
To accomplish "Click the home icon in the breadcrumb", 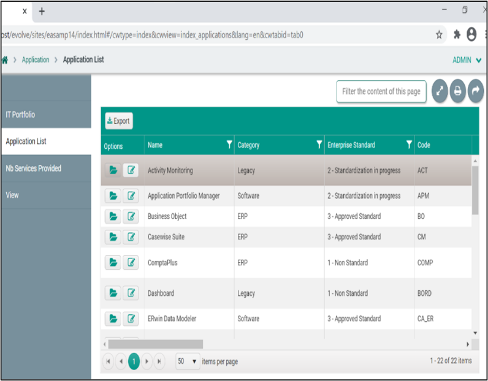I will [5, 60].
